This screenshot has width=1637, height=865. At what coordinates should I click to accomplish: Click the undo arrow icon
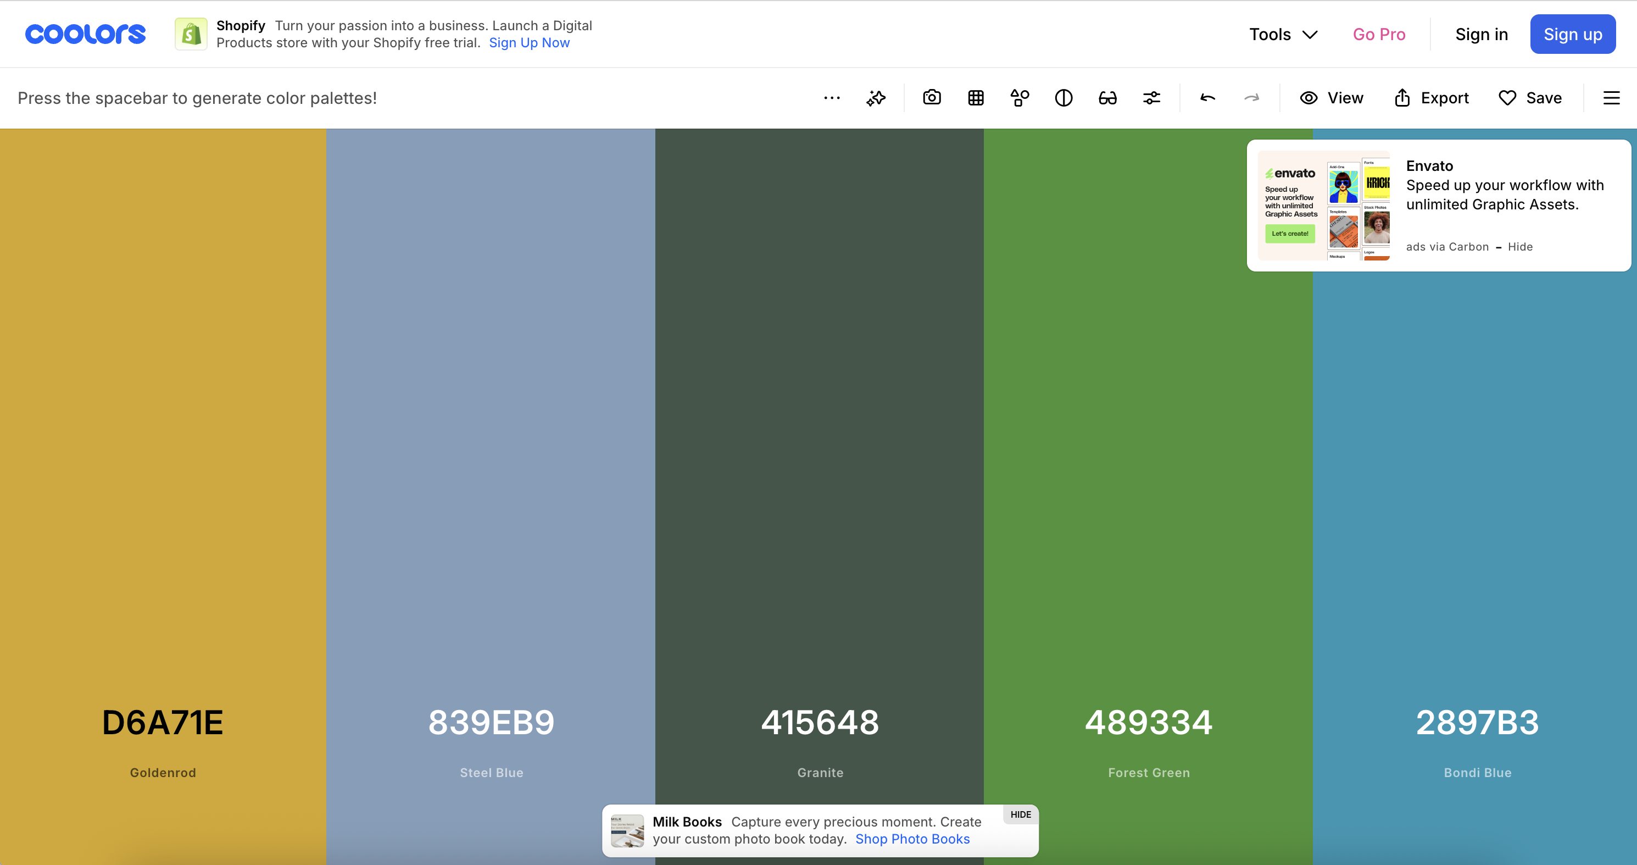pyautogui.click(x=1207, y=98)
